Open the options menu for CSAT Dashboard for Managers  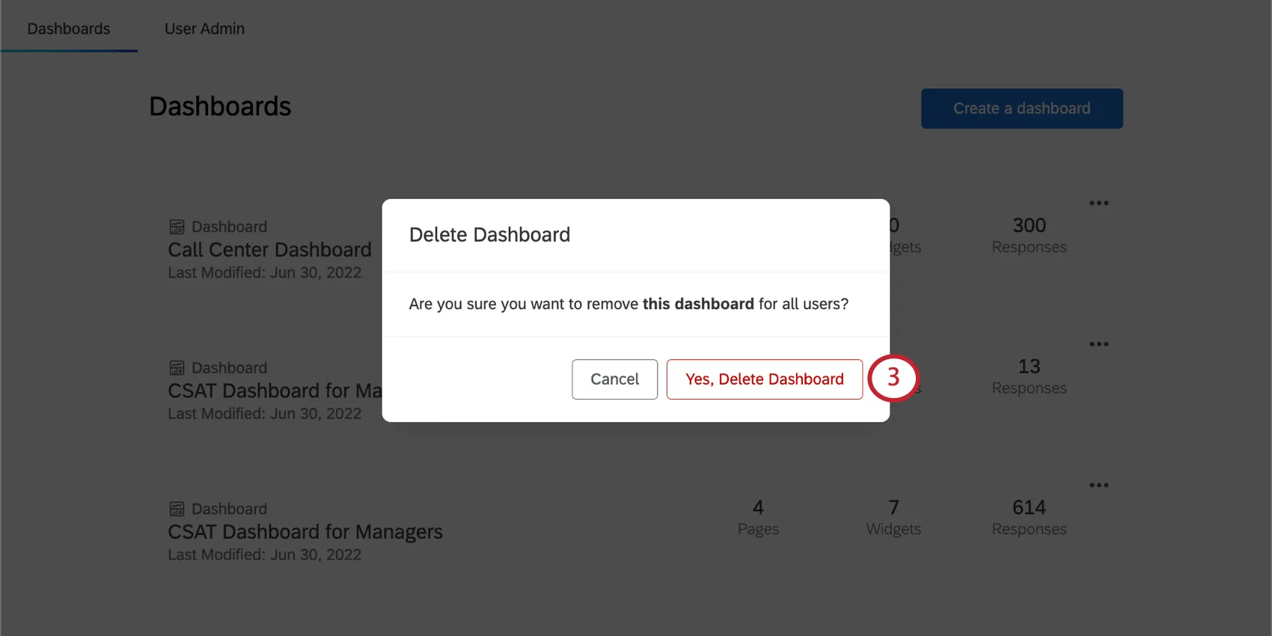1099,484
